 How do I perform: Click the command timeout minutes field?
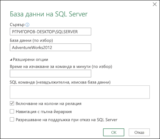click(50, 74)
